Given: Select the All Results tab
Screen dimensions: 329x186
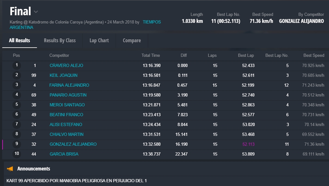Looking at the screenshot, I should tap(20, 40).
